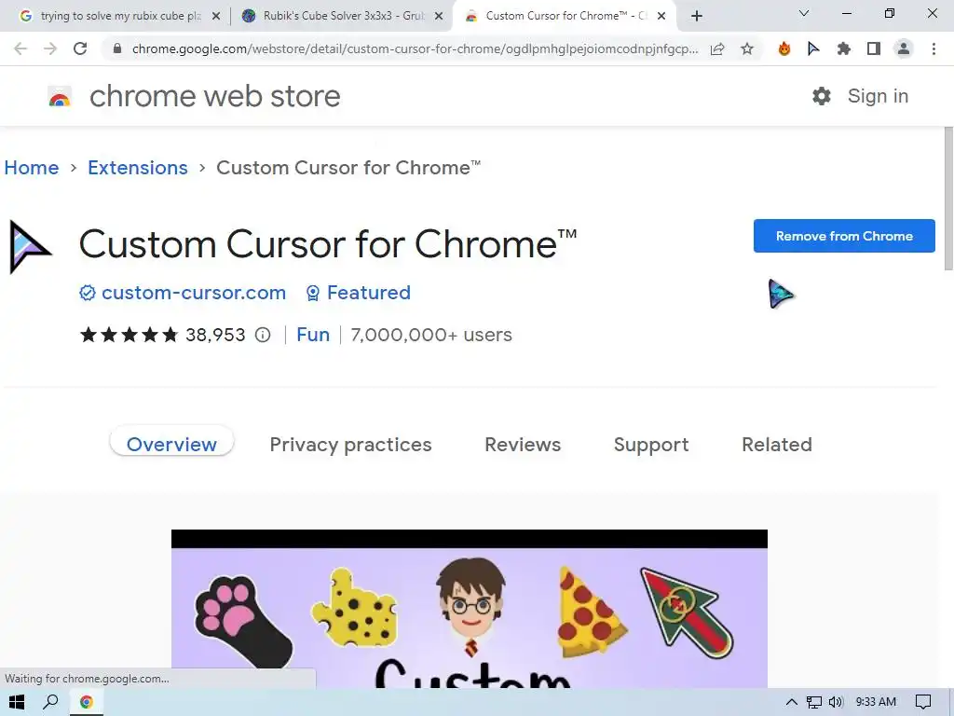Image resolution: width=954 pixels, height=716 pixels.
Task: Open the Windows Start menu
Action: point(17,702)
